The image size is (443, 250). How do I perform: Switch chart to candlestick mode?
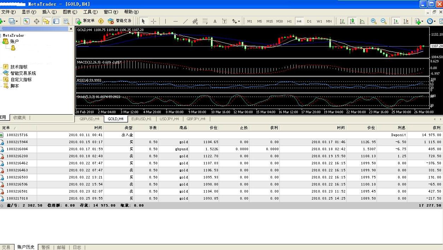tap(352, 21)
